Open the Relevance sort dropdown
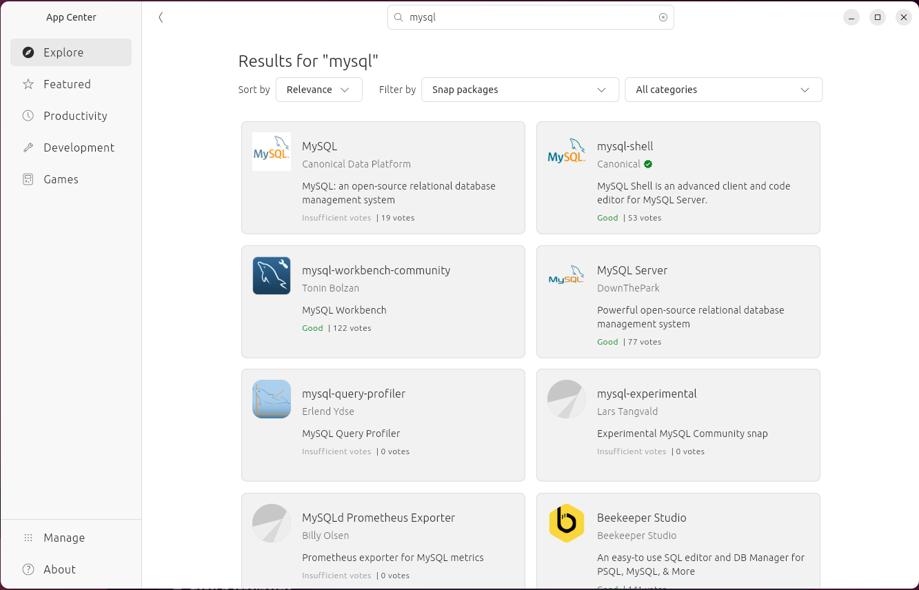Screen dimensions: 919x590 (x=319, y=90)
